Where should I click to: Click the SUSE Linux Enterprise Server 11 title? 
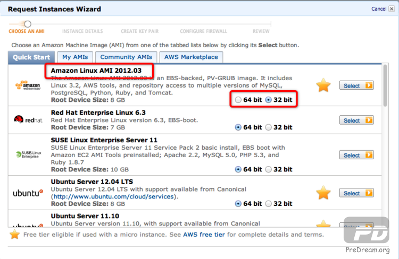(104, 140)
